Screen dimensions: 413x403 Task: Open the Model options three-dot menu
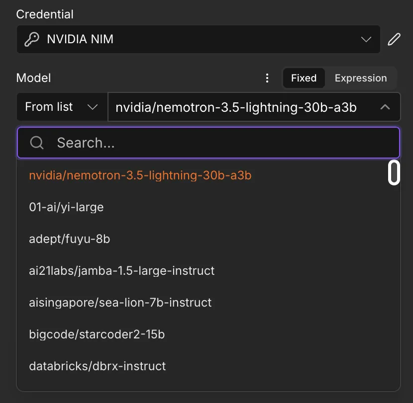click(267, 78)
